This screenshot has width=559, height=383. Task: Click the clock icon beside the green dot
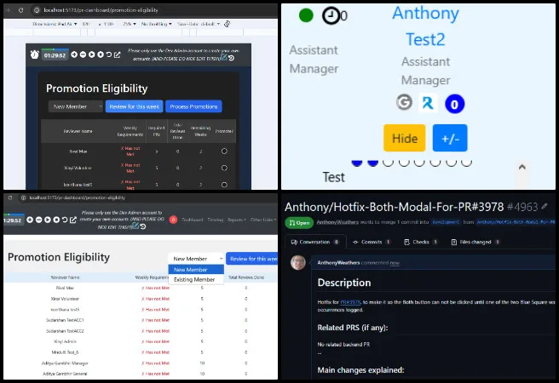331,15
